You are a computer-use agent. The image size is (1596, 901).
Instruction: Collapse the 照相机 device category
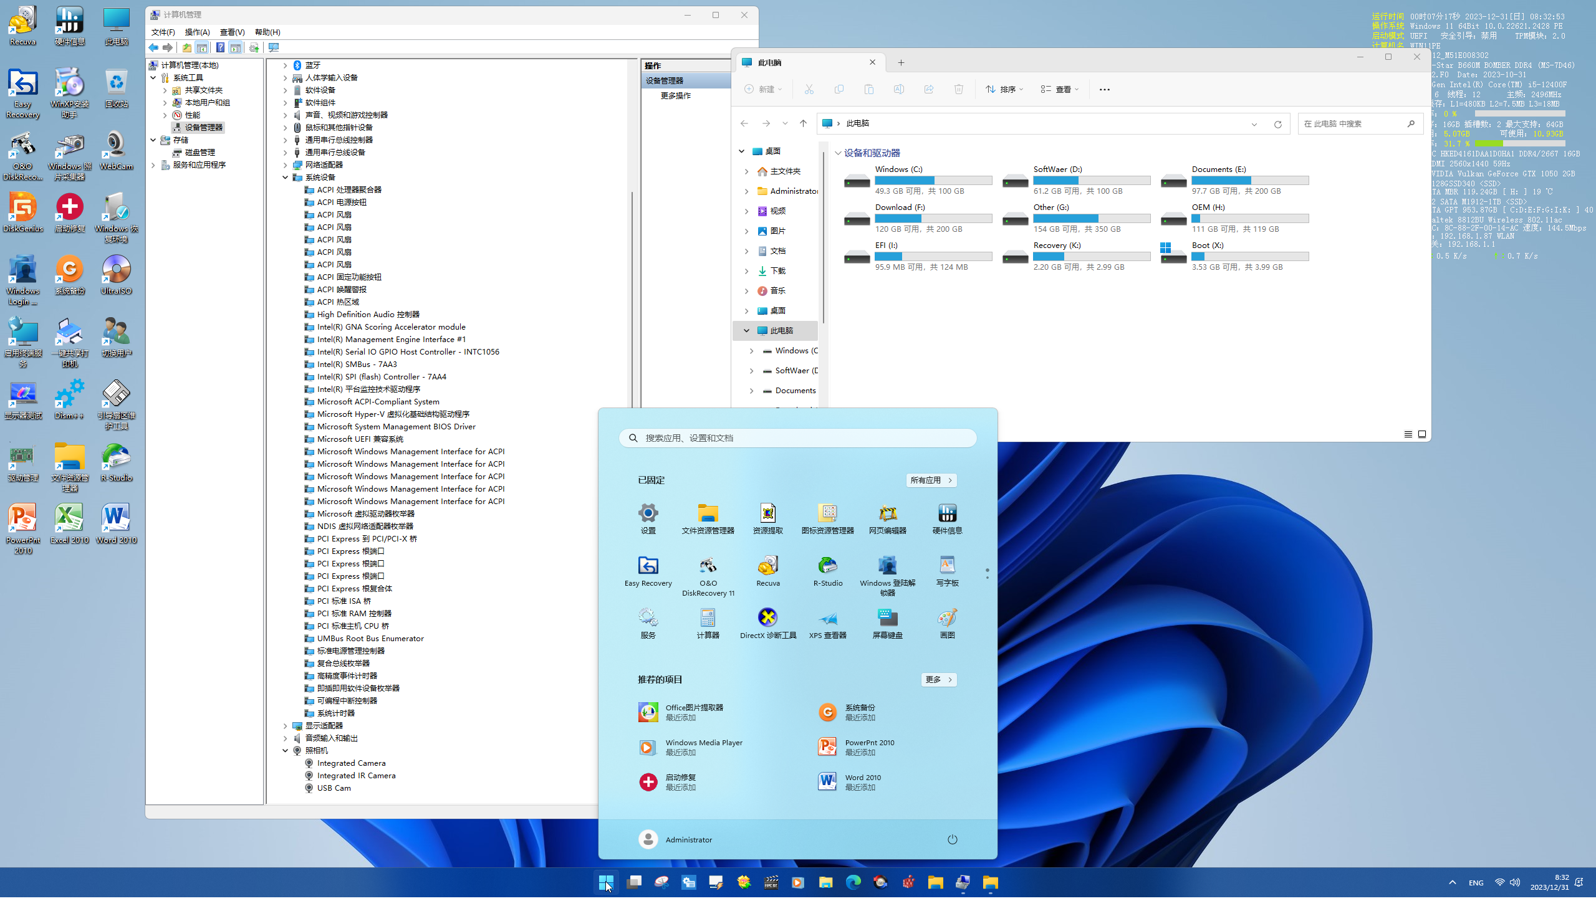pyautogui.click(x=286, y=751)
